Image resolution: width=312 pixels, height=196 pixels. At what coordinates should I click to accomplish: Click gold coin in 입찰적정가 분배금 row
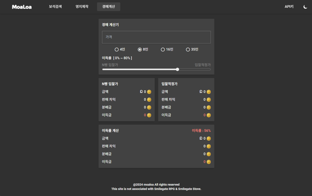[209, 107]
